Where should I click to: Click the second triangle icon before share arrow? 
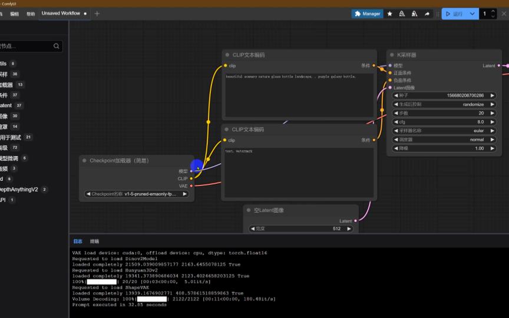click(x=414, y=14)
